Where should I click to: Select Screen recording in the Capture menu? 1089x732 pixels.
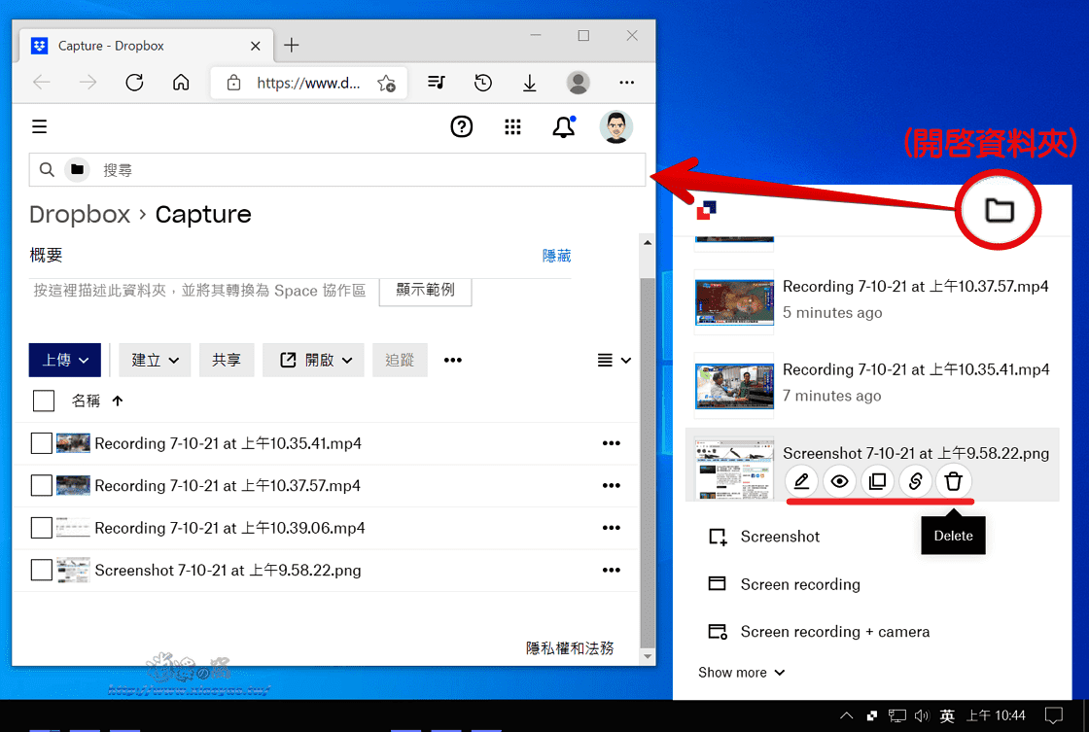[800, 584]
